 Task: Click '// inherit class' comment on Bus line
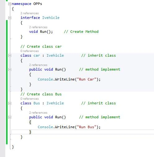(99, 103)
